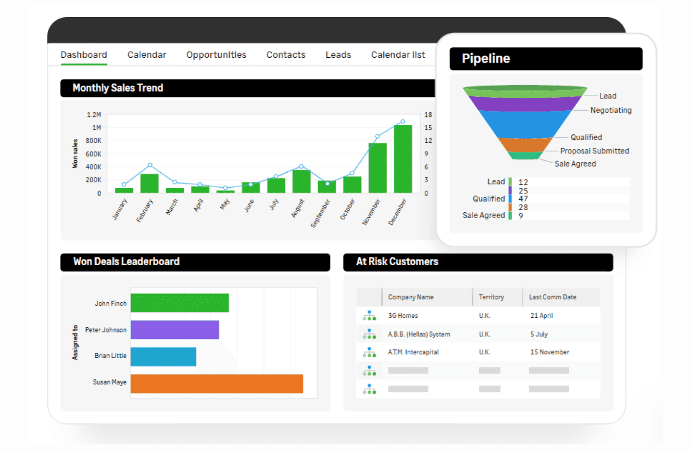Switch to the Calendar list tab
This screenshot has height=450, width=690.
pyautogui.click(x=398, y=55)
